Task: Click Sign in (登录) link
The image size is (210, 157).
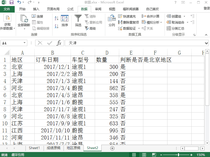Action: tap(207, 8)
